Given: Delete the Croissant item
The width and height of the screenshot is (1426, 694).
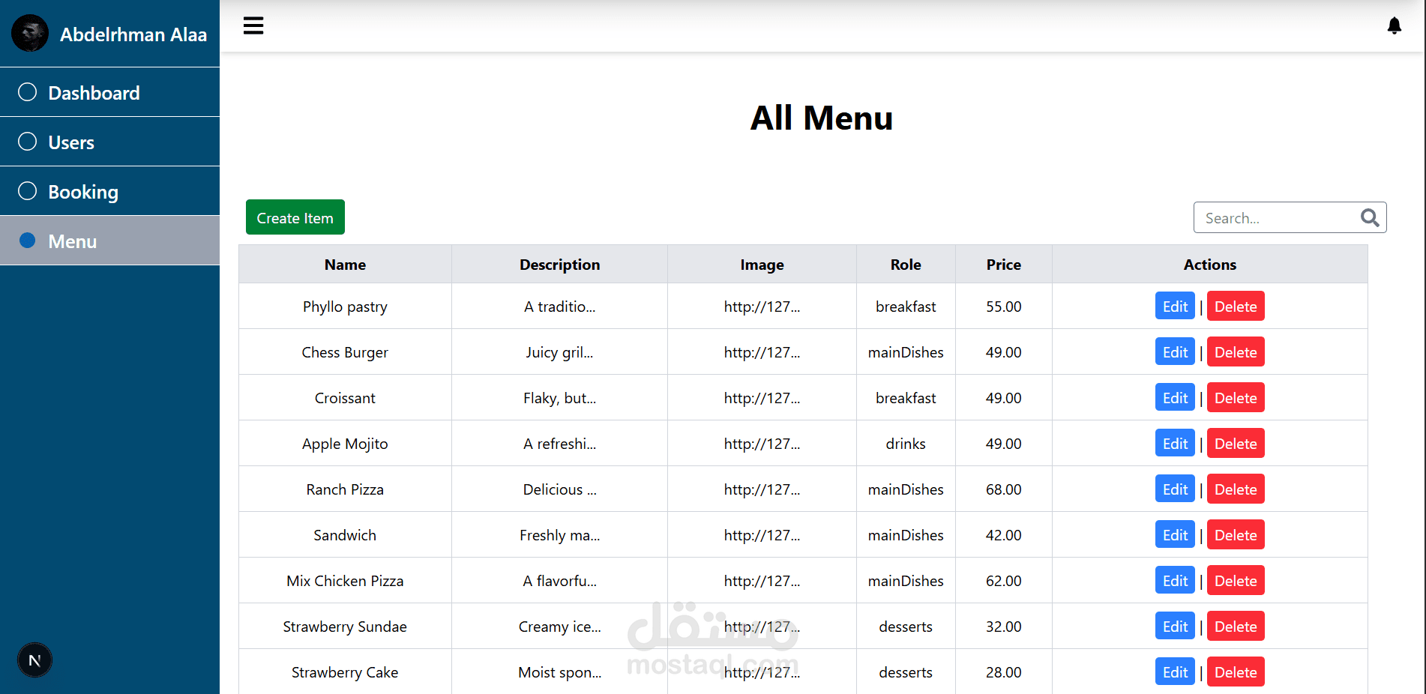Looking at the screenshot, I should 1236,397.
